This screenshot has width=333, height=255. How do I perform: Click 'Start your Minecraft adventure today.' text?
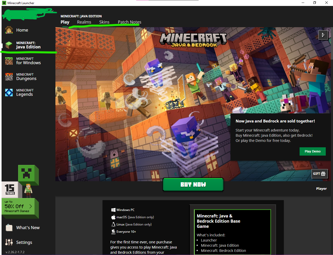click(x=267, y=130)
